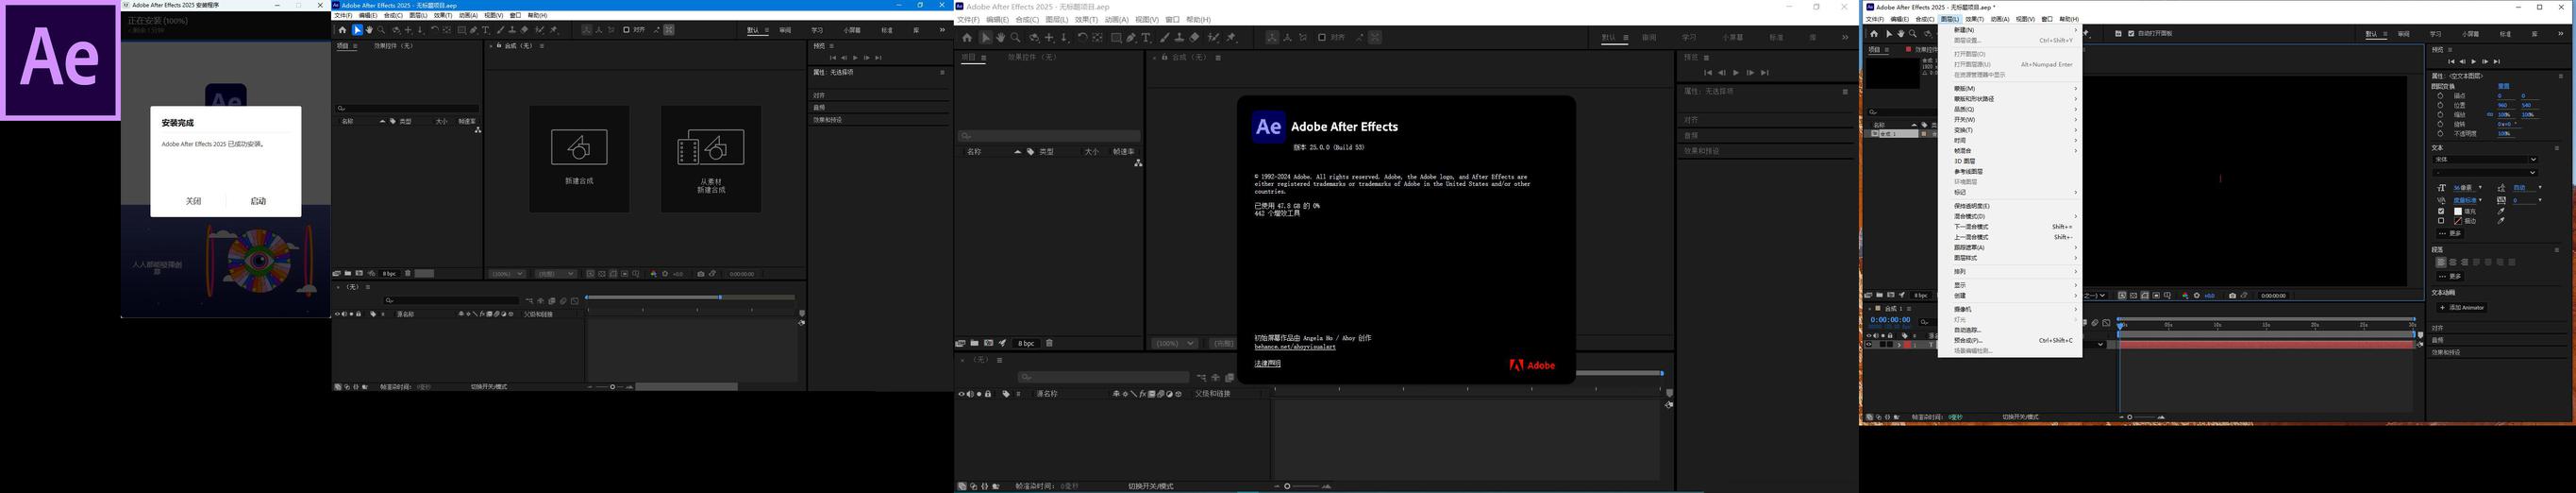Select the Home icon in the middle window toolbar

pyautogui.click(x=967, y=38)
